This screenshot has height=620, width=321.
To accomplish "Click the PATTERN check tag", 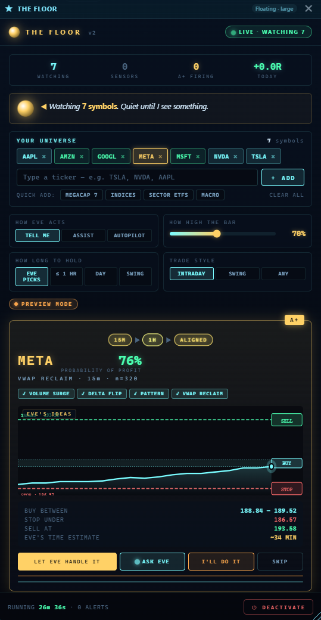I will pos(149,393).
